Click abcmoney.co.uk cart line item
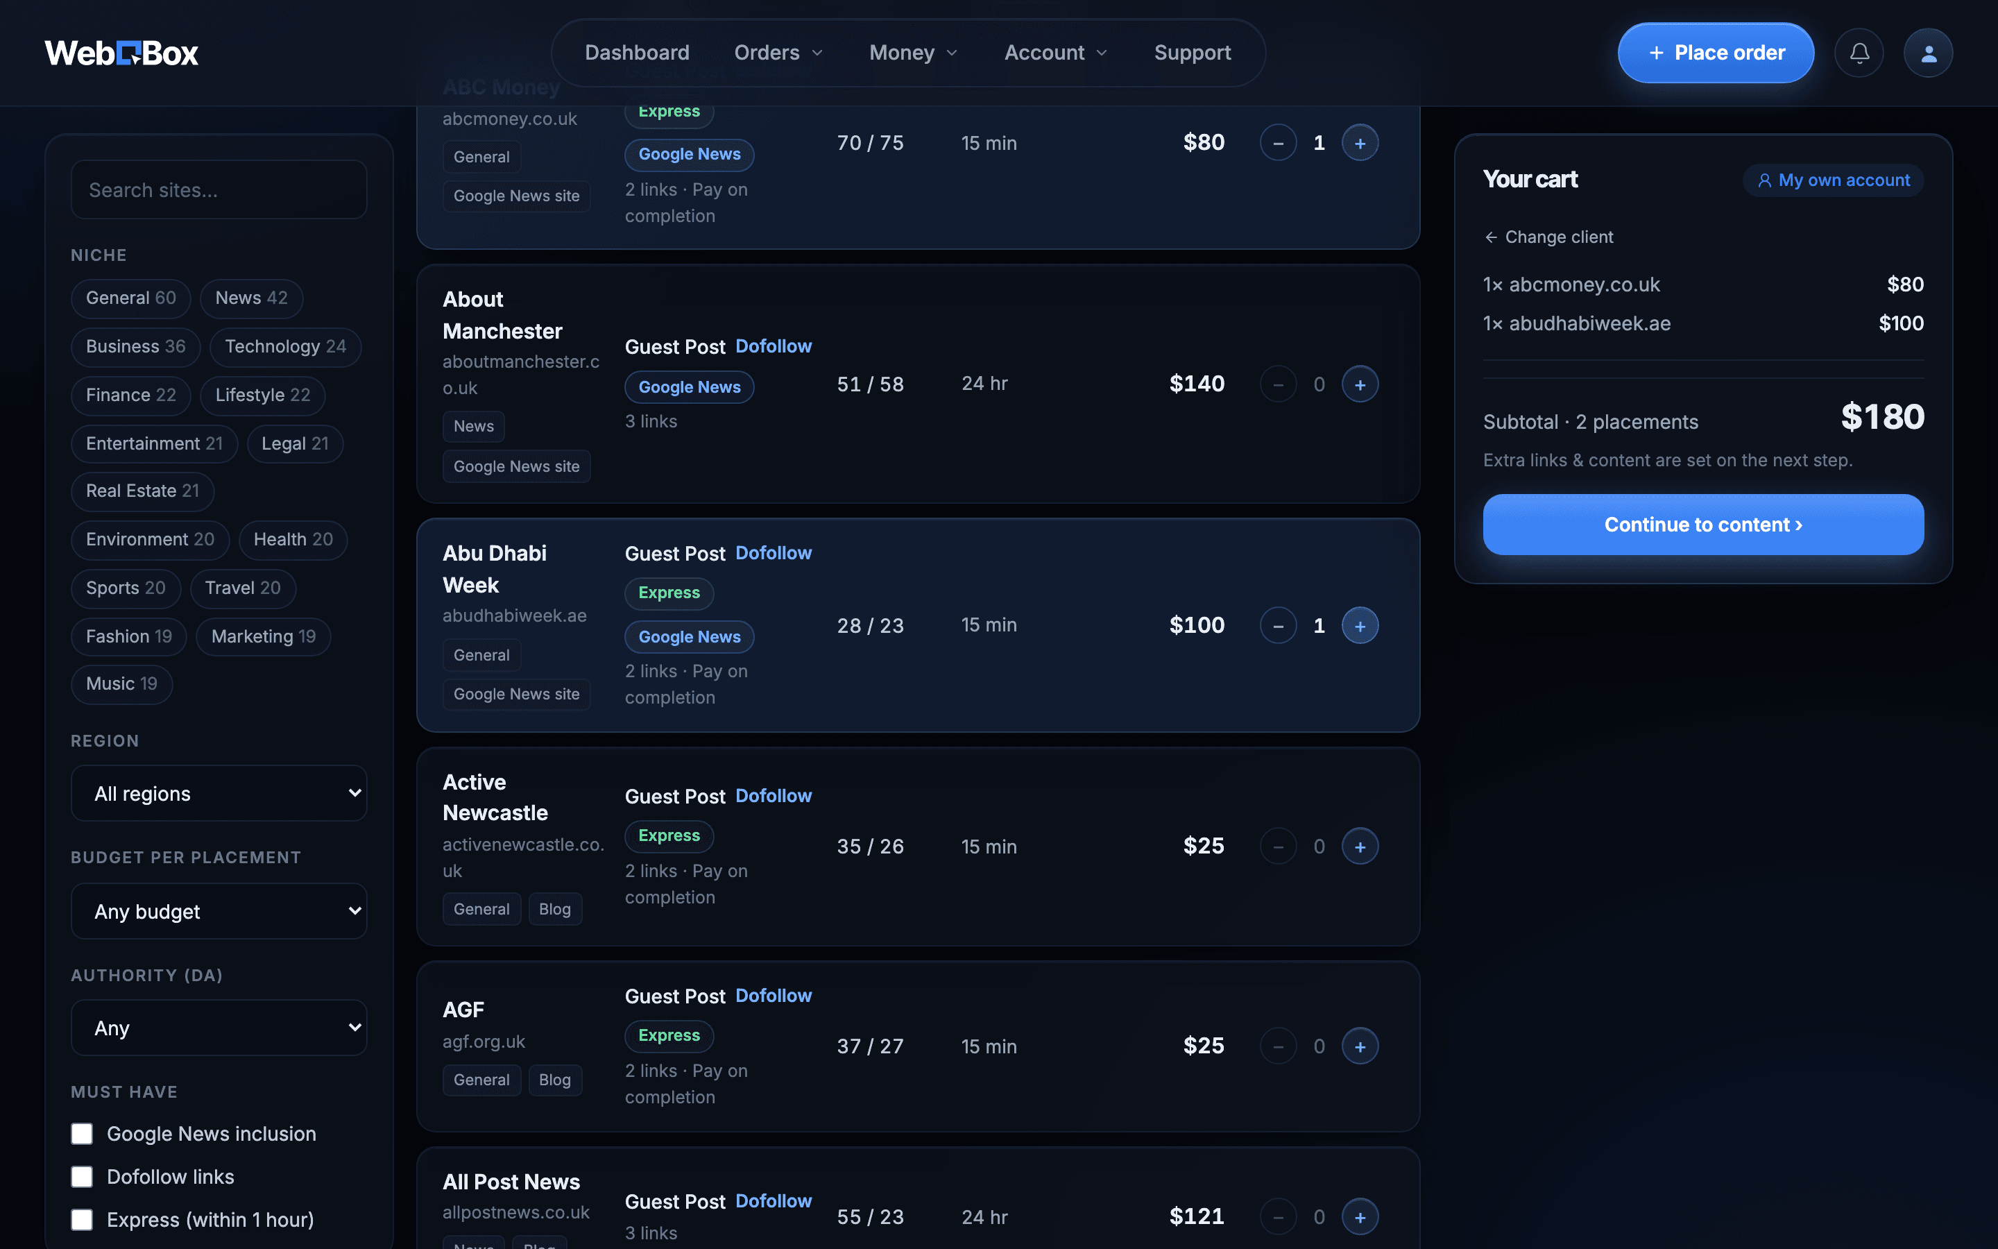The width and height of the screenshot is (1998, 1249). [1703, 284]
